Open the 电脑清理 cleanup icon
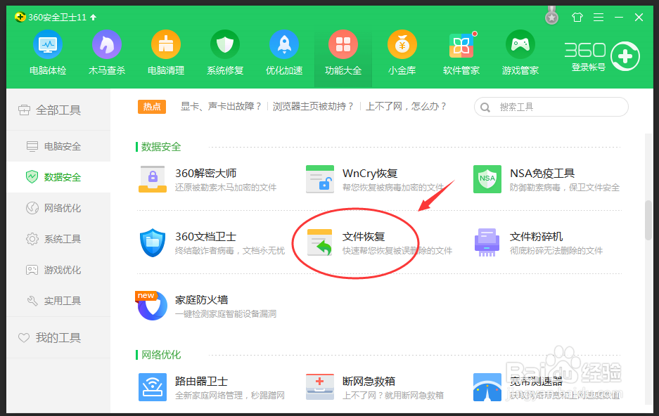 [x=166, y=44]
